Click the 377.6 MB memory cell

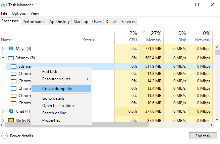click(x=151, y=111)
